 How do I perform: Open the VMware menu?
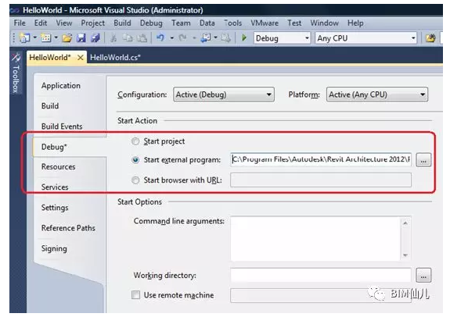point(265,23)
